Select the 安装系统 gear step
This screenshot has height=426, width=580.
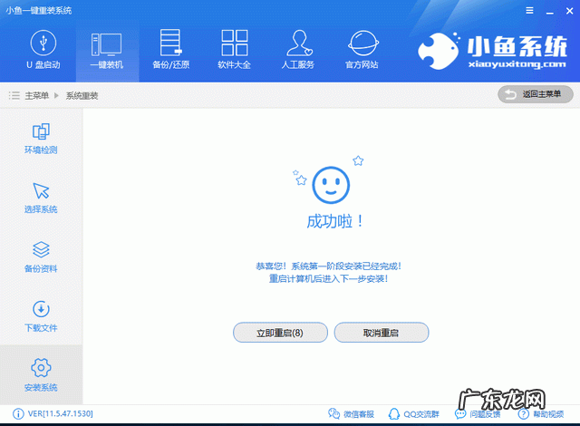41,374
